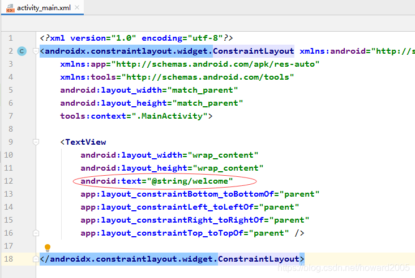Select the activity_main.xml editor tab
Viewport: 415px width, 278px height.
pyautogui.click(x=42, y=8)
